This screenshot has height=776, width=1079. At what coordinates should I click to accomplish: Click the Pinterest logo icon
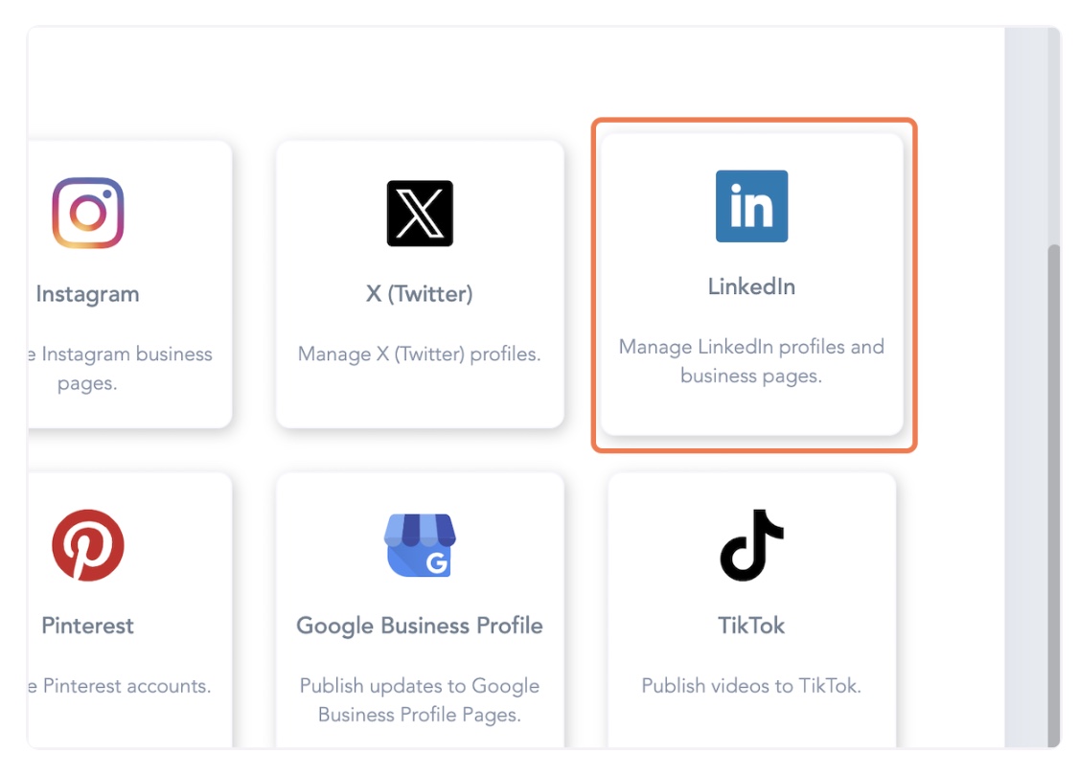[88, 545]
